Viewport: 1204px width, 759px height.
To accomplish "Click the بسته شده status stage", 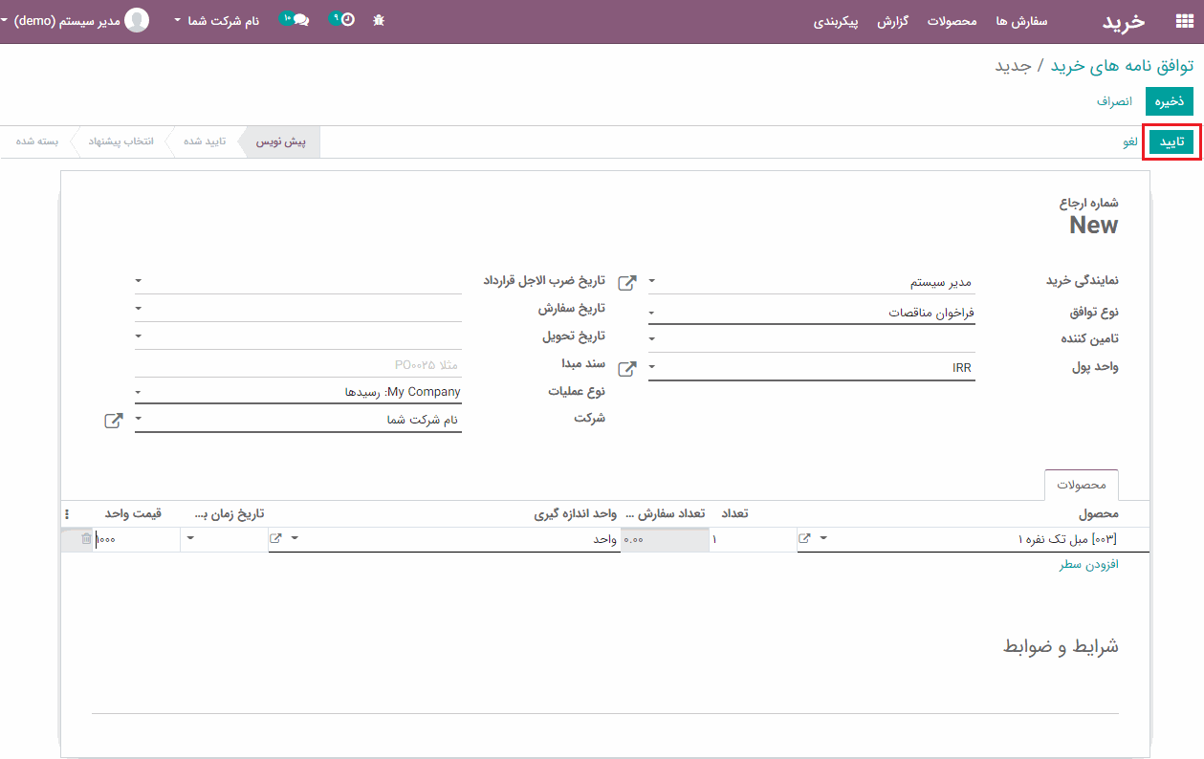I will click(x=37, y=141).
